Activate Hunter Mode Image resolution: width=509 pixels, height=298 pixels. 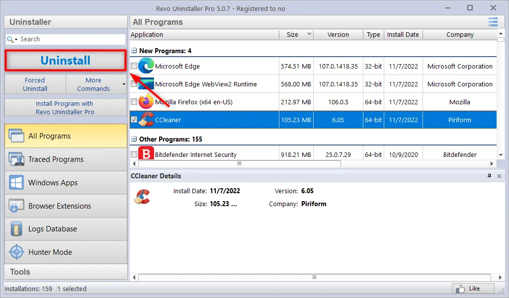66,252
